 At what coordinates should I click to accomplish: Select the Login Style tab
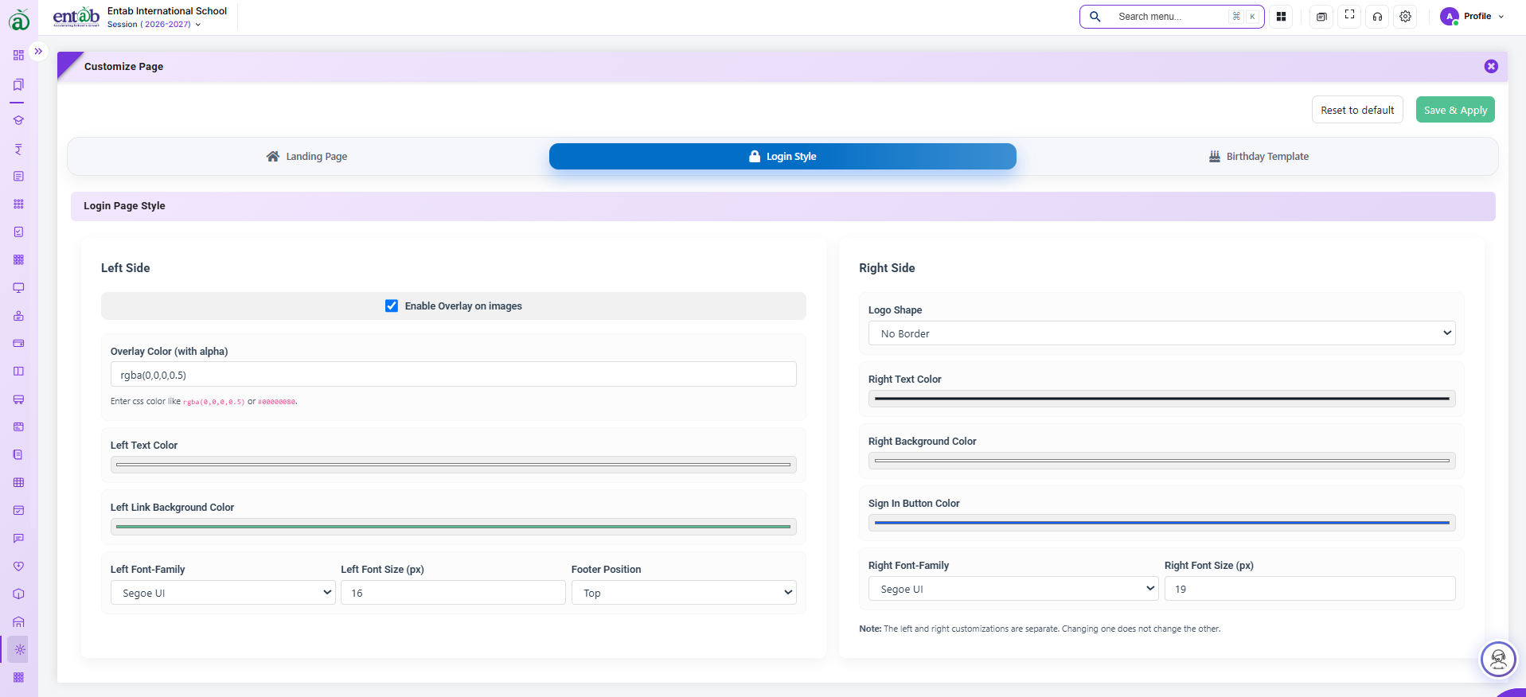tap(783, 157)
